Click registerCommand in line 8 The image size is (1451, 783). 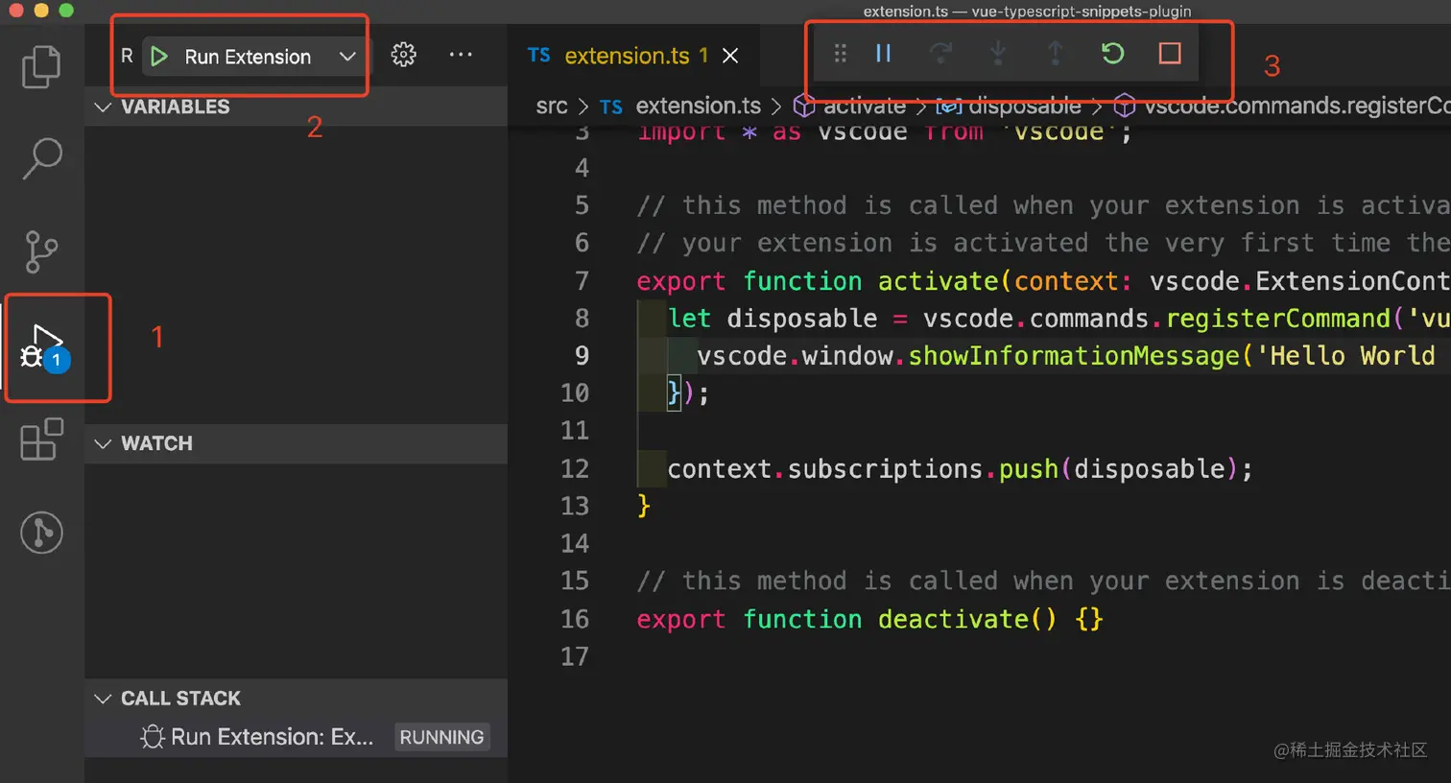[1278, 319]
